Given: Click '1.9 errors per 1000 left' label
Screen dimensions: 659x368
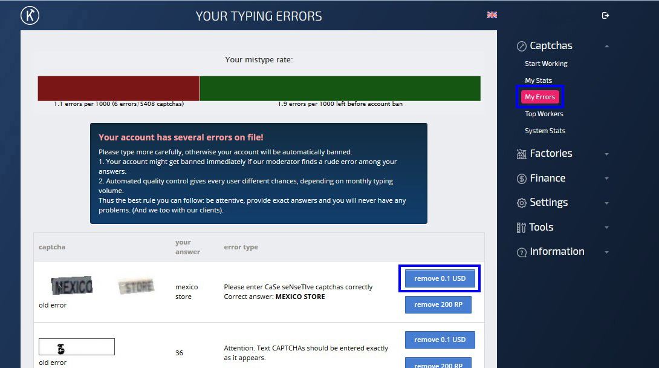Looking at the screenshot, I should click(x=340, y=104).
